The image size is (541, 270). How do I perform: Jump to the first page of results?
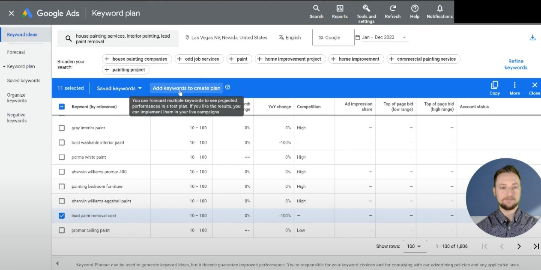485,246
